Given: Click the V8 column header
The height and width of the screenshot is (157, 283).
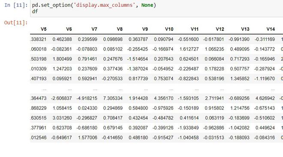Looking at the screenshot, I should 120,29.
